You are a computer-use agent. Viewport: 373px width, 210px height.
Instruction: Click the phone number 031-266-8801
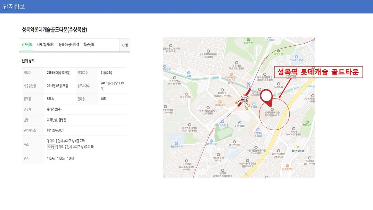pyautogui.click(x=55, y=130)
